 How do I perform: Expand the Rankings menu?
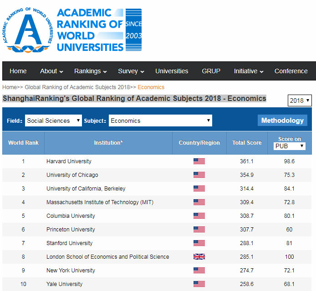(90, 71)
